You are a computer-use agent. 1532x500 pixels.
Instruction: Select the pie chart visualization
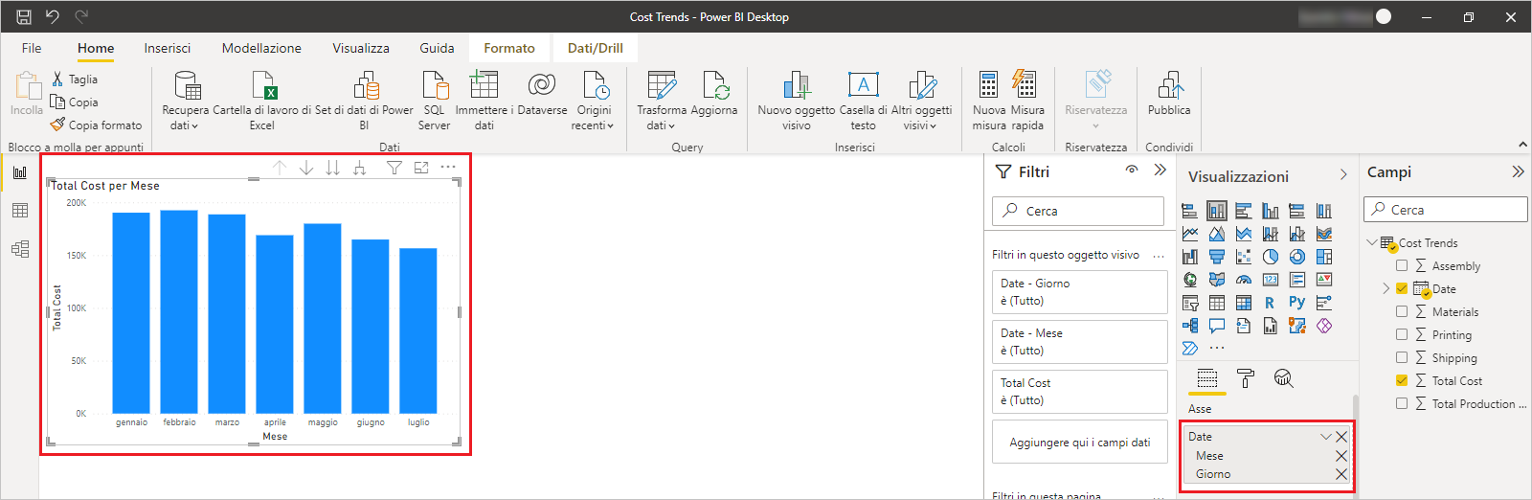[x=1271, y=257]
